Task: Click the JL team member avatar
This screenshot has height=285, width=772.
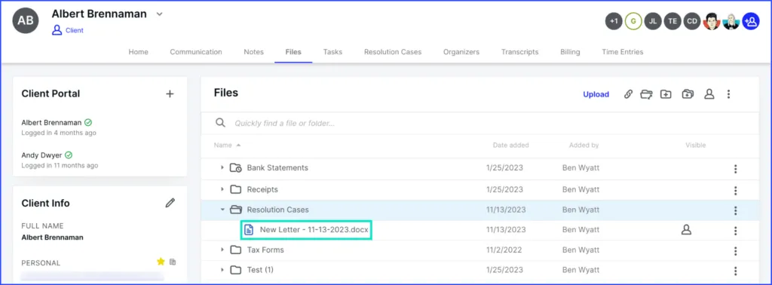Action: tap(653, 21)
